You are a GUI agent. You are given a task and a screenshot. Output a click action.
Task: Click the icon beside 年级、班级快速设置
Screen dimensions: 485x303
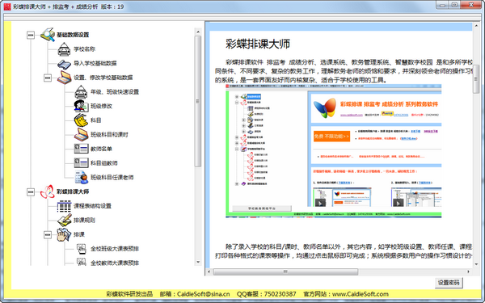tap(81, 92)
